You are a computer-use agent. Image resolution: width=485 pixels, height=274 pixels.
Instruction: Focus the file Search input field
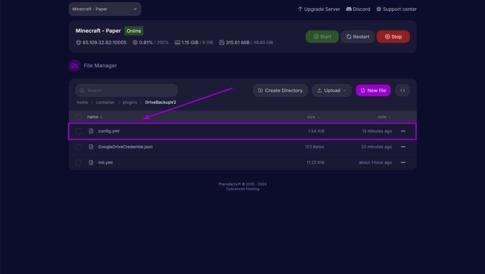(126, 91)
